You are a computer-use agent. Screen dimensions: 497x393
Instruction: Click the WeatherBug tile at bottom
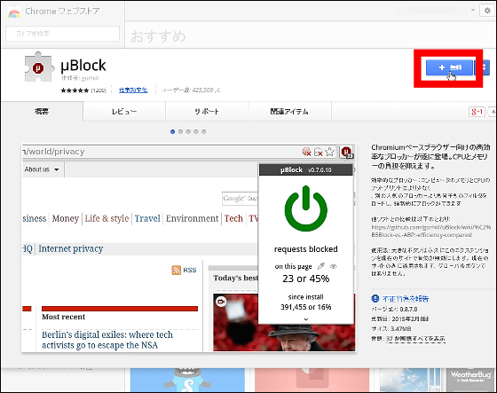point(471,380)
